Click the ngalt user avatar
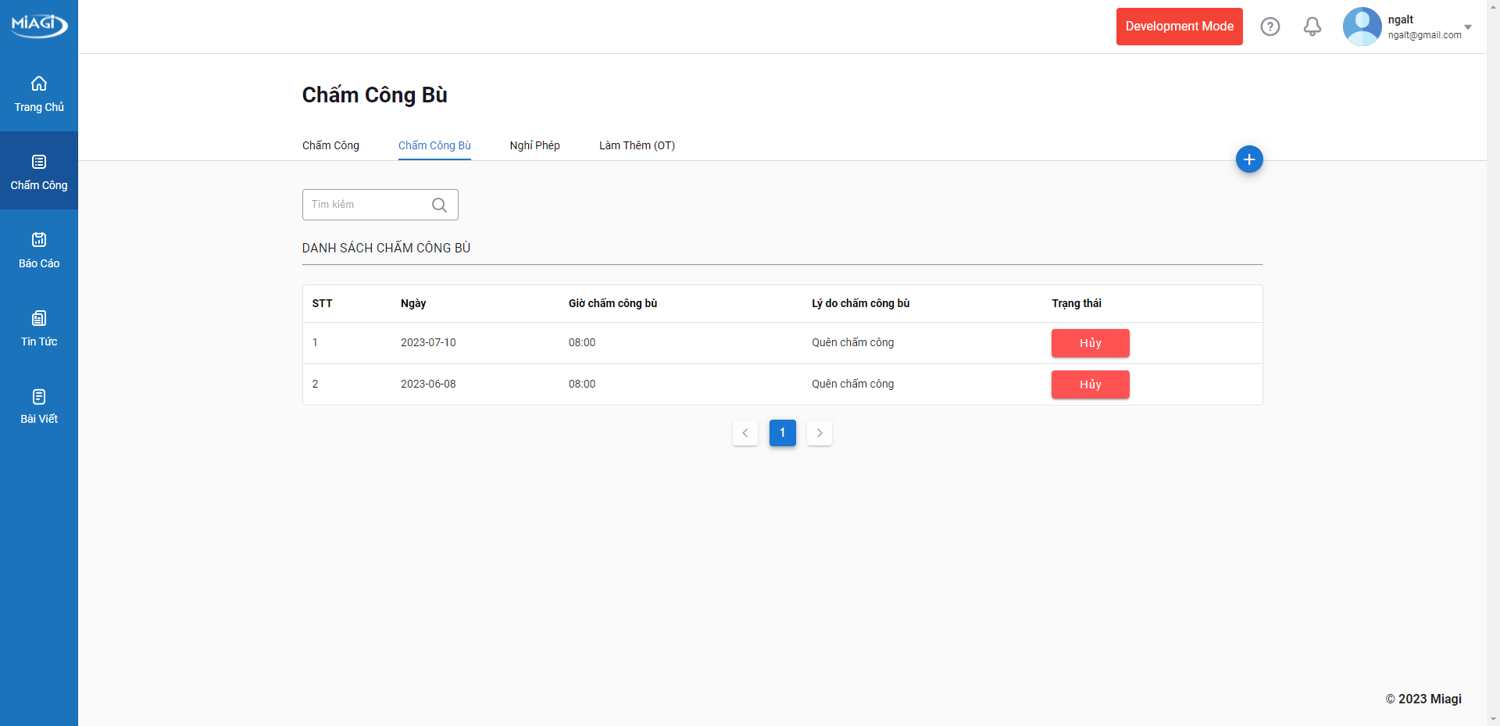Viewport: 1500px width, 726px height. point(1362,27)
